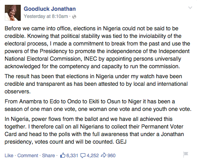The width and height of the screenshot is (197, 162).
Task: Open the 4,252 comments count
Action: [93, 156]
